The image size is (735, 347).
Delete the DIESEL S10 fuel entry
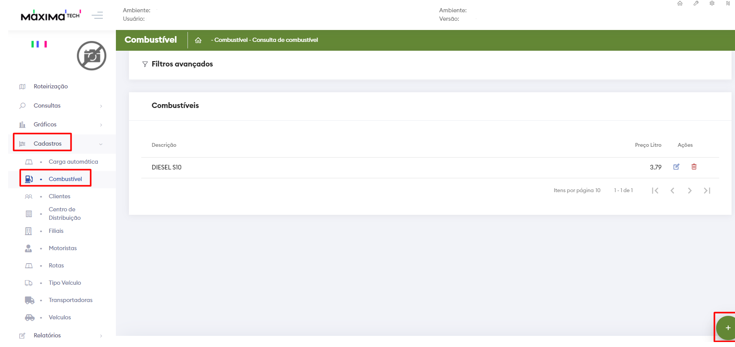click(694, 167)
